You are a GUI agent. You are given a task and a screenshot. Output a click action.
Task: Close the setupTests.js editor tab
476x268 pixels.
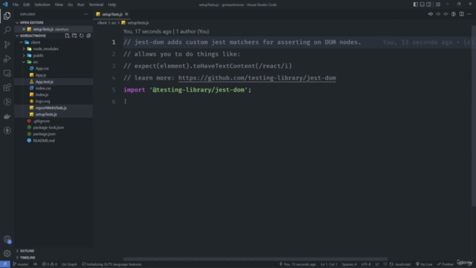(x=126, y=14)
